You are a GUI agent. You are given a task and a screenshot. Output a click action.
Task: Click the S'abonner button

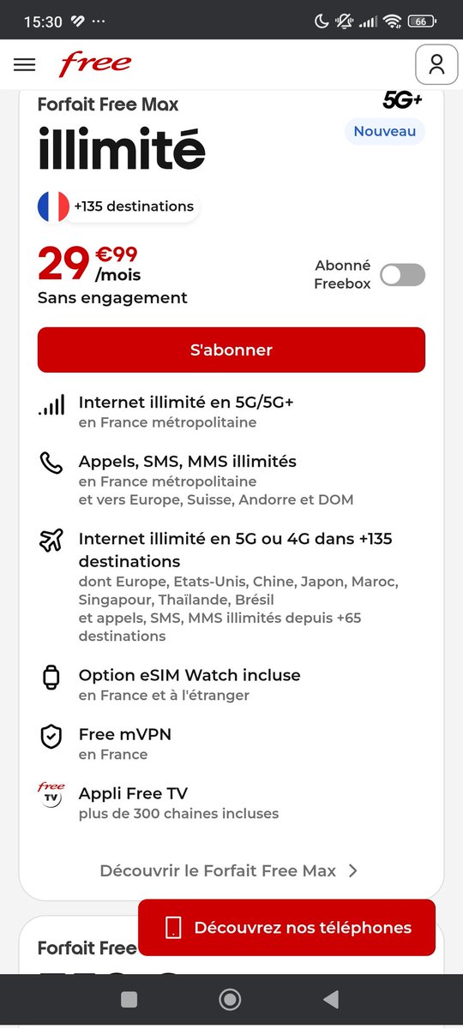(231, 350)
